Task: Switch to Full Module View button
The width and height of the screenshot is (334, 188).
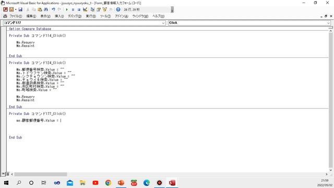Action: click(7, 174)
